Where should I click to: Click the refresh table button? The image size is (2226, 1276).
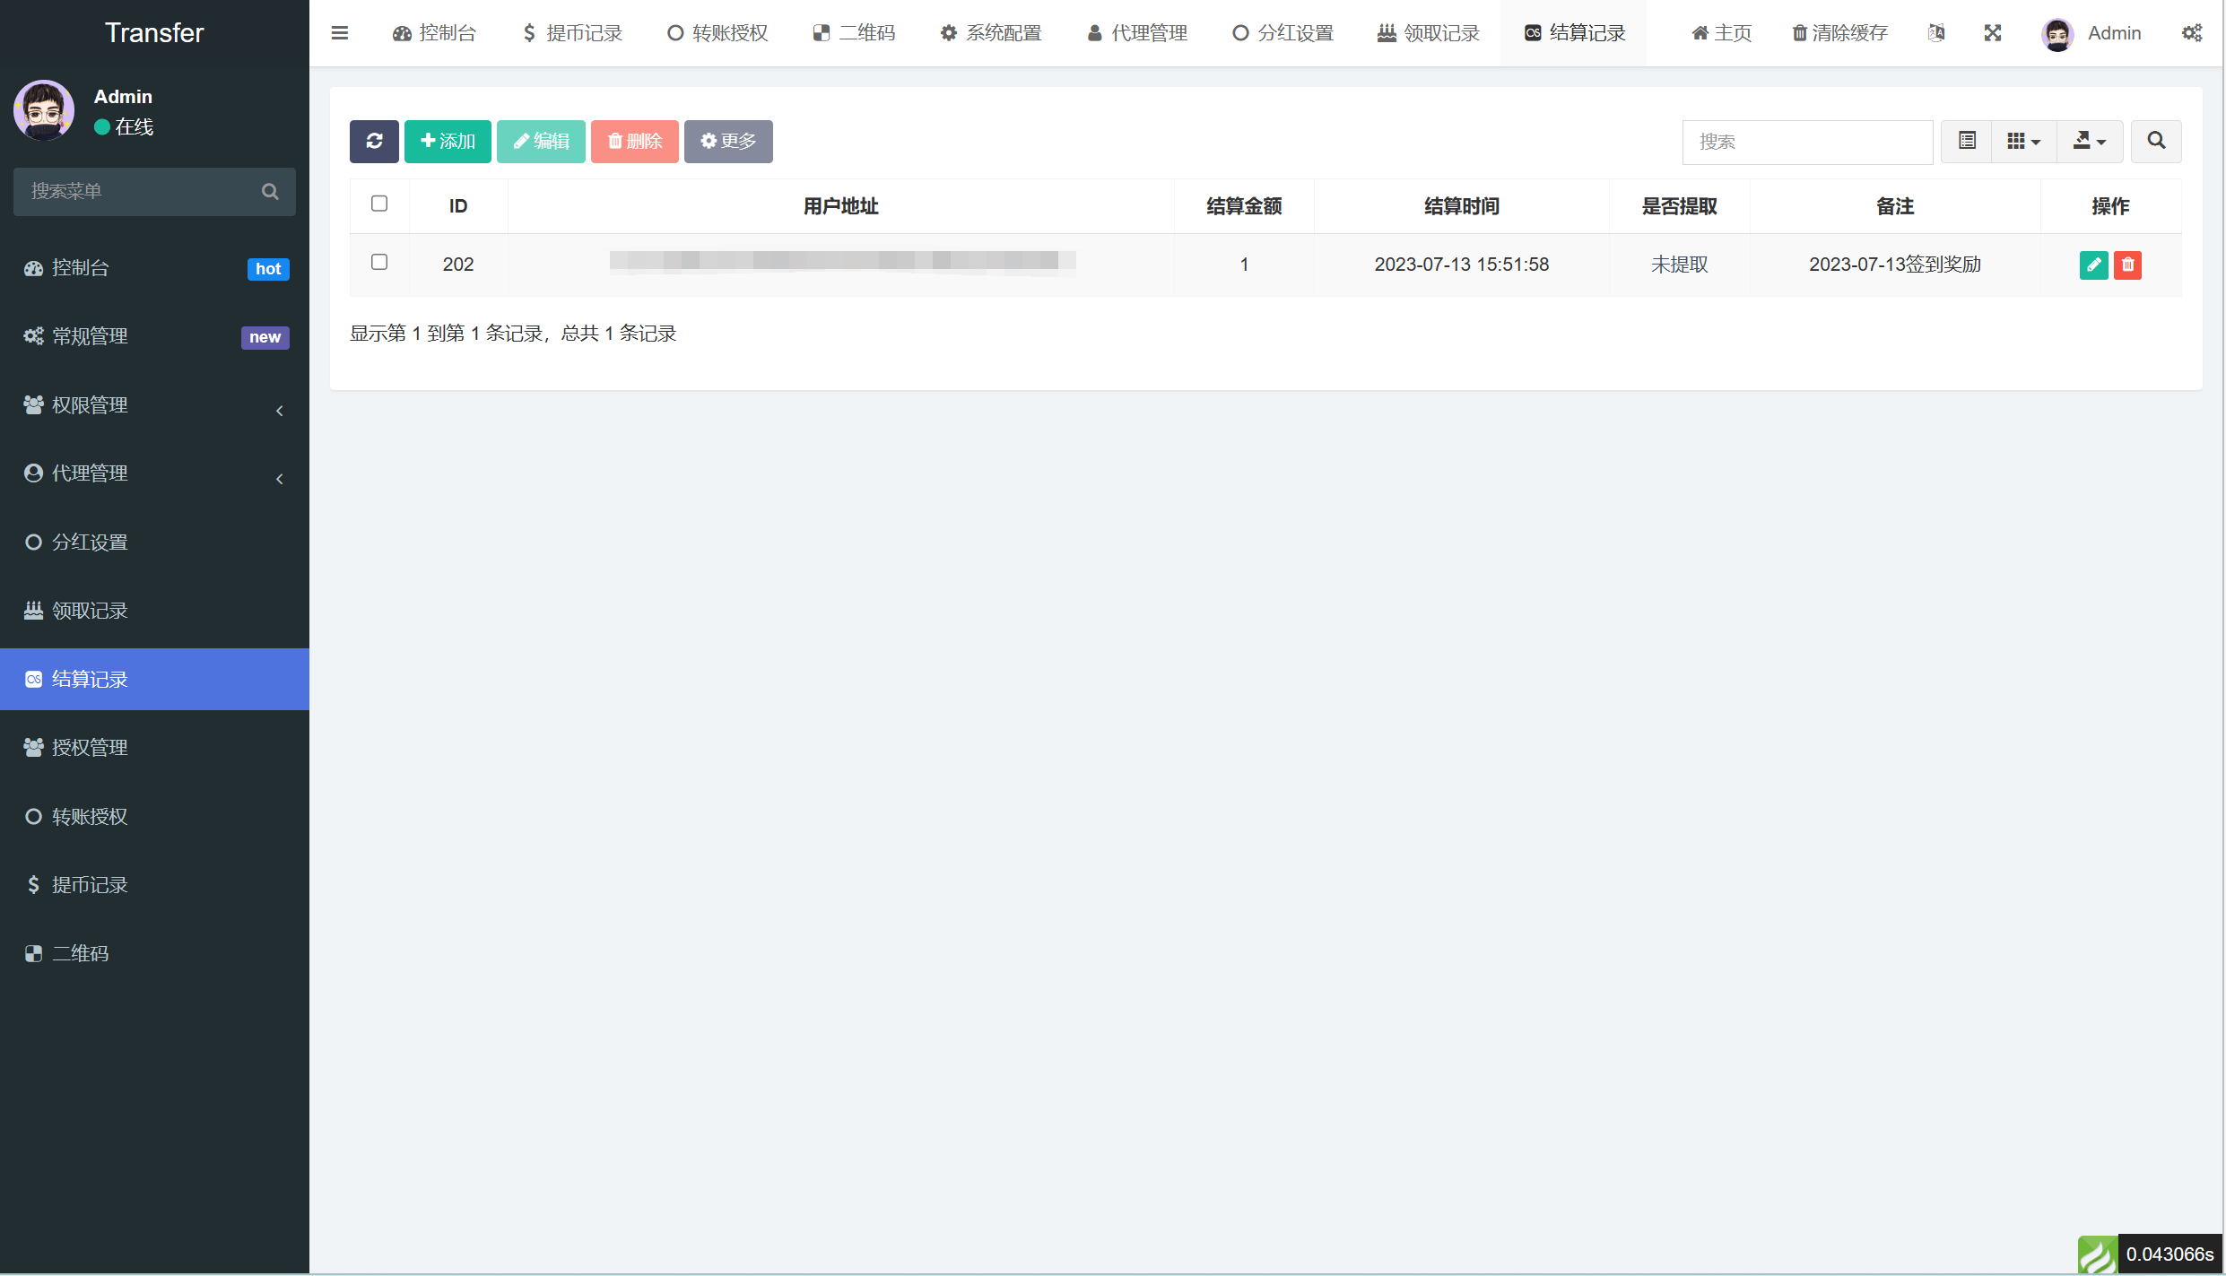pyautogui.click(x=374, y=141)
